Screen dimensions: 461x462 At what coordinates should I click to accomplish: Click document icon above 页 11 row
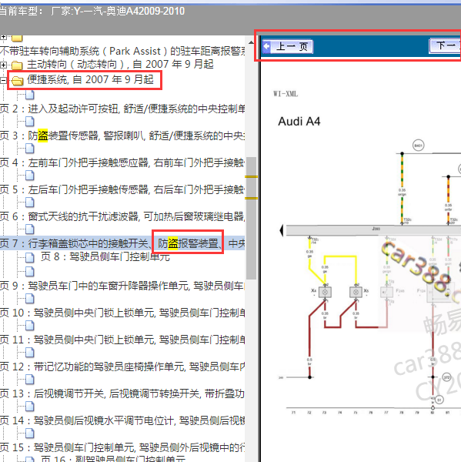(x=30, y=326)
